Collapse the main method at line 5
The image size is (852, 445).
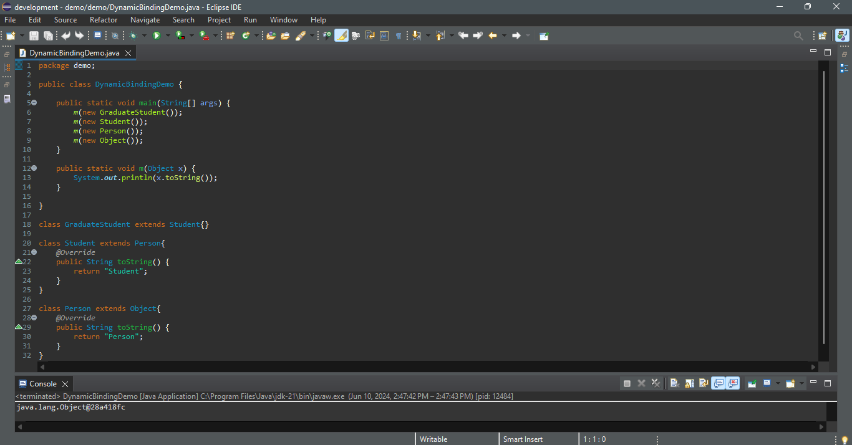(x=34, y=103)
